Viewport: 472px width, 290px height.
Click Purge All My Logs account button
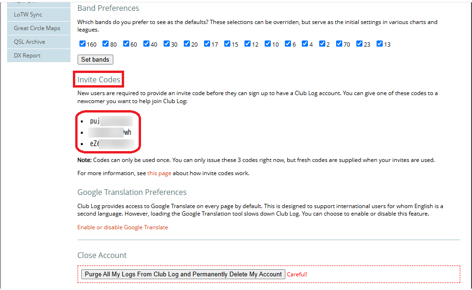[x=183, y=274]
